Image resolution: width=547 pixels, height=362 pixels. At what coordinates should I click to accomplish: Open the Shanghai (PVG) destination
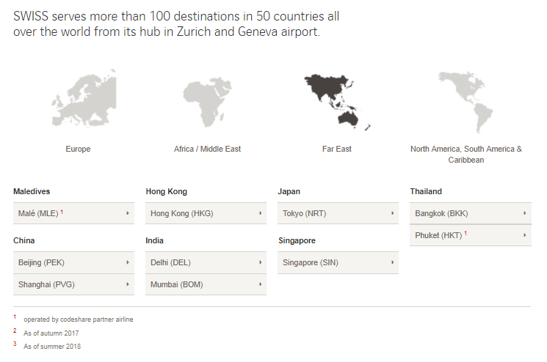73,284
